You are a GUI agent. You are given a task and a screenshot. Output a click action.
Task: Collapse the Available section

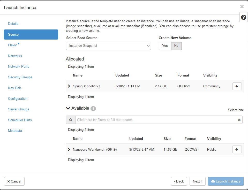(68, 108)
